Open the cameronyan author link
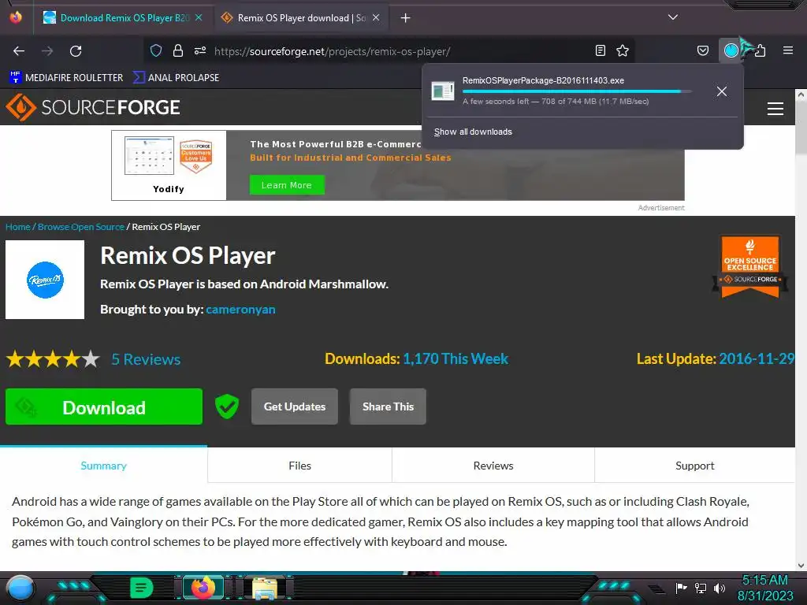 tap(240, 310)
